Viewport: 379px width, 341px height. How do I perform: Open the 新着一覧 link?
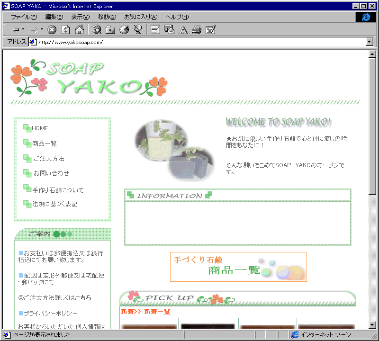pyautogui.click(x=157, y=312)
